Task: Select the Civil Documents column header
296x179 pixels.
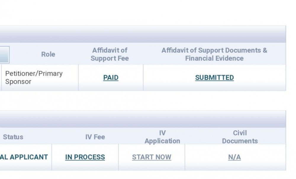Action: (x=240, y=137)
